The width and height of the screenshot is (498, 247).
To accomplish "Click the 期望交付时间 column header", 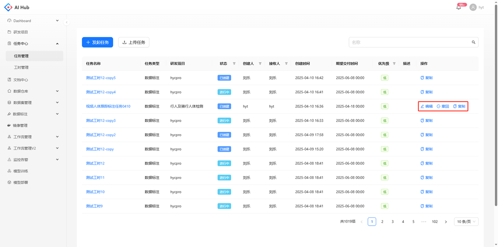I will [x=347, y=63].
